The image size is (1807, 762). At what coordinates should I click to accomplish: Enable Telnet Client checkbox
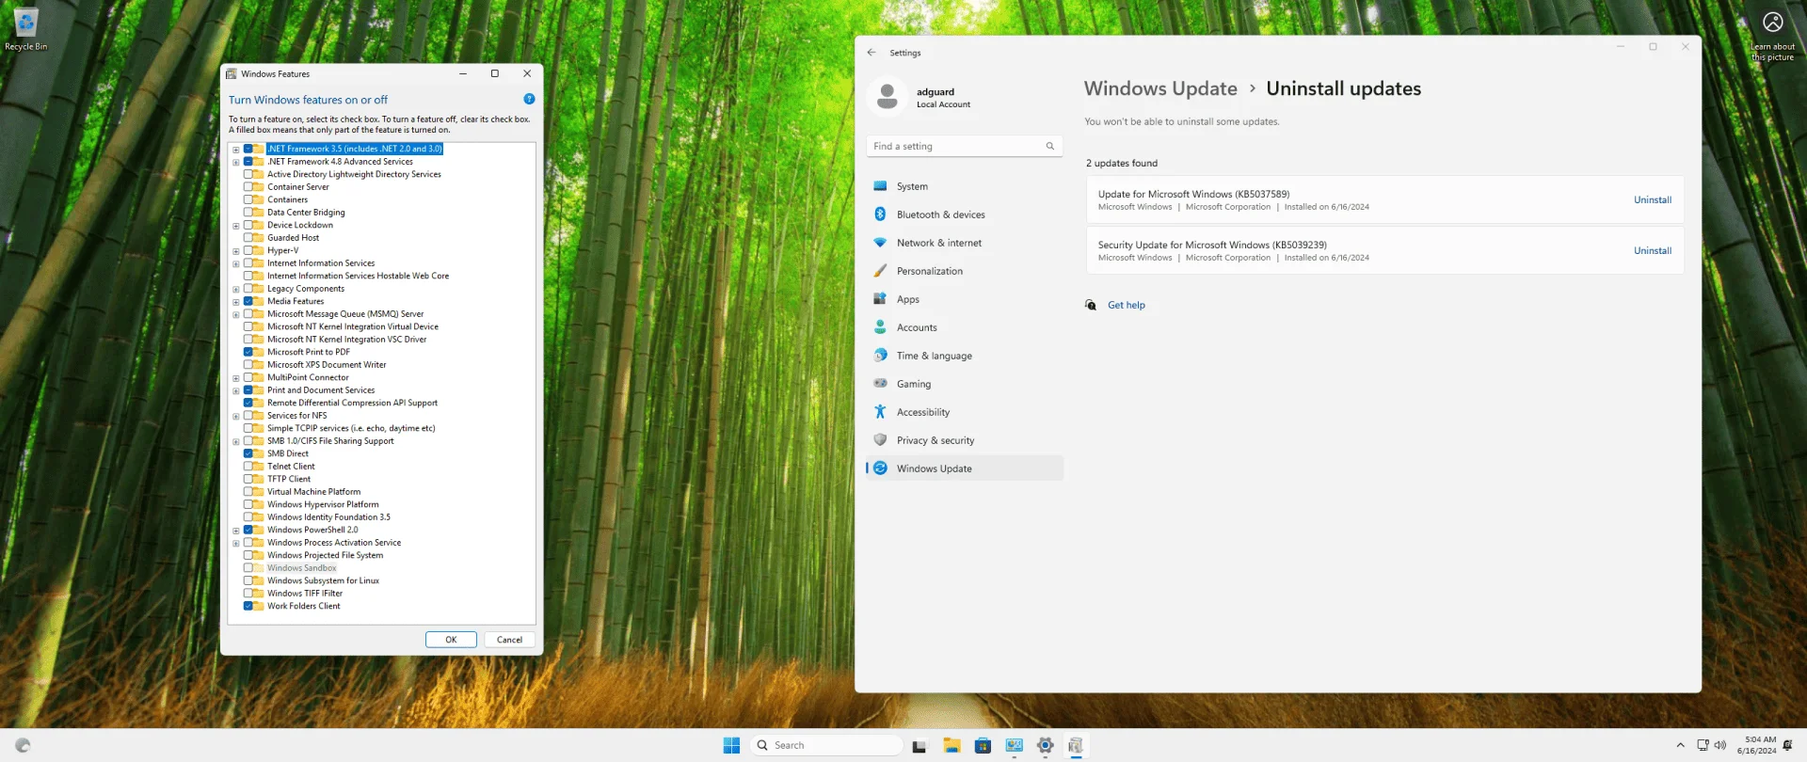pos(248,466)
